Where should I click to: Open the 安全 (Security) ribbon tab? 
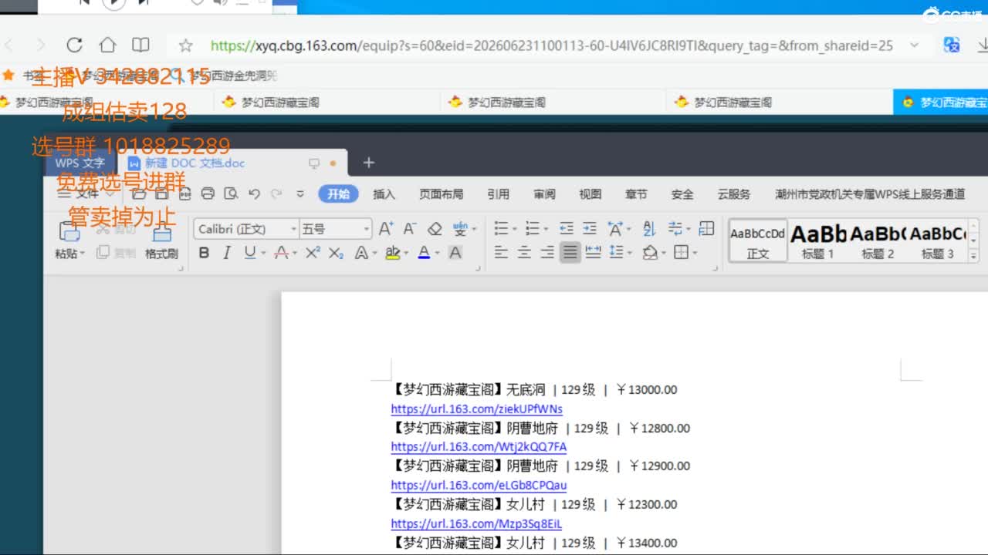pyautogui.click(x=682, y=194)
